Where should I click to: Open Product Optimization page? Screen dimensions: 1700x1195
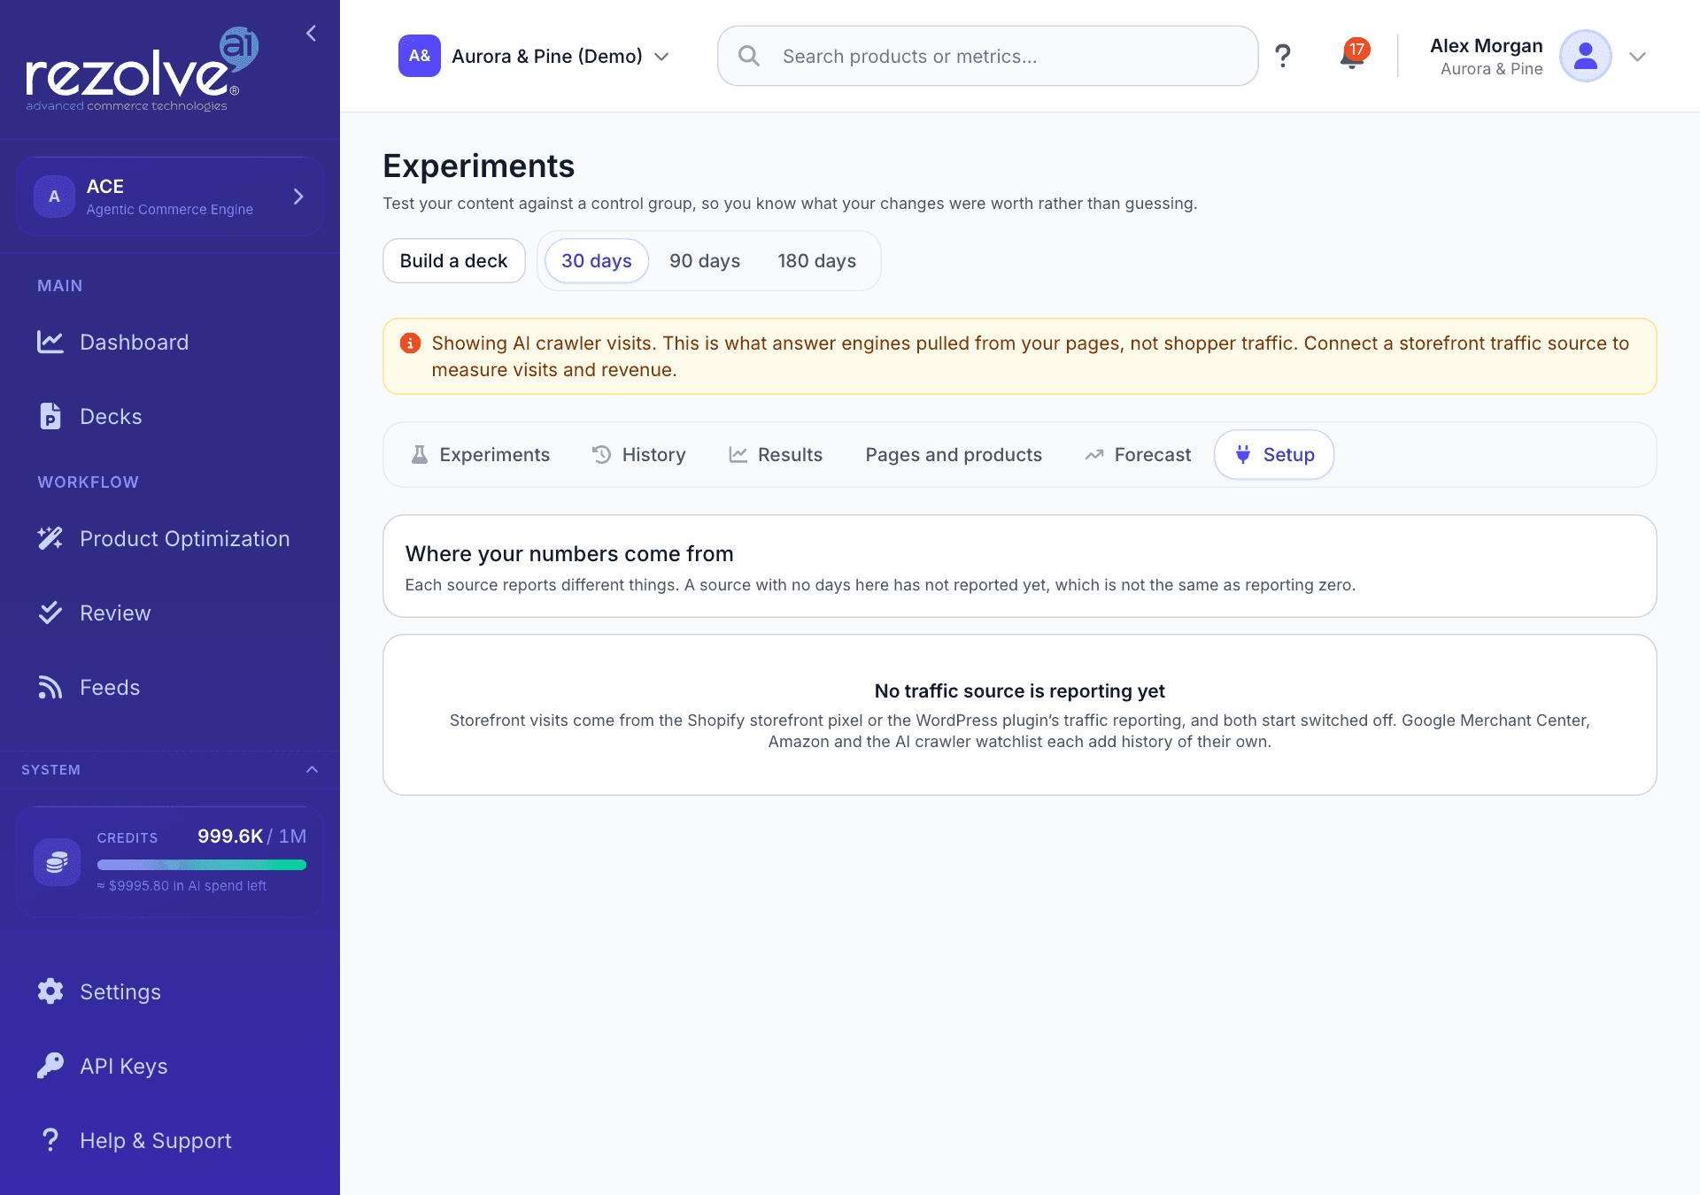170,538
